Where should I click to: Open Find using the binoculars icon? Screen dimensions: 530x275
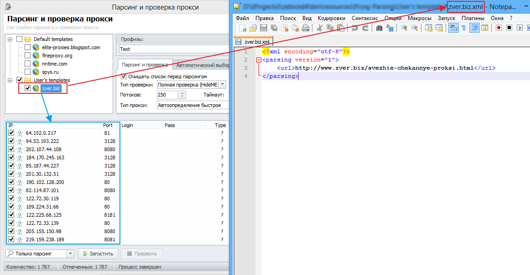click(379, 28)
